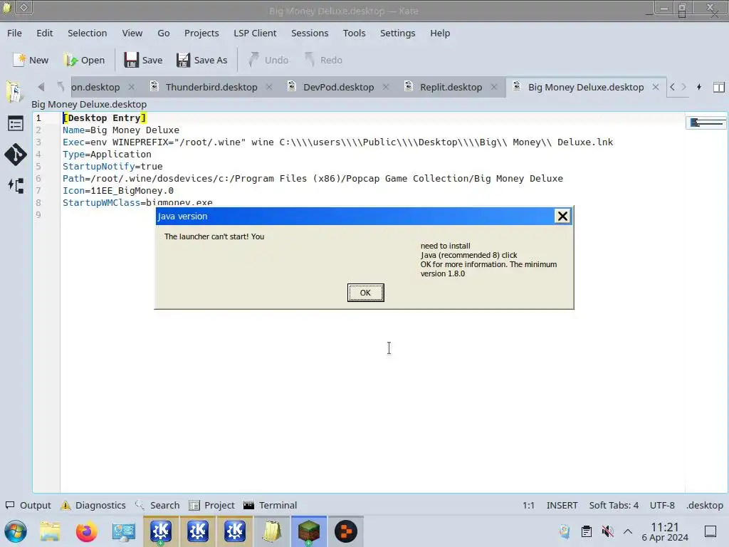Click the Start menu orb
This screenshot has height=547, width=729.
pos(16,531)
